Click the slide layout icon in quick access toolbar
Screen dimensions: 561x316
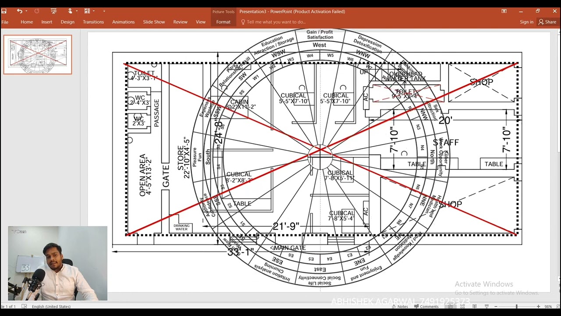[x=87, y=11]
